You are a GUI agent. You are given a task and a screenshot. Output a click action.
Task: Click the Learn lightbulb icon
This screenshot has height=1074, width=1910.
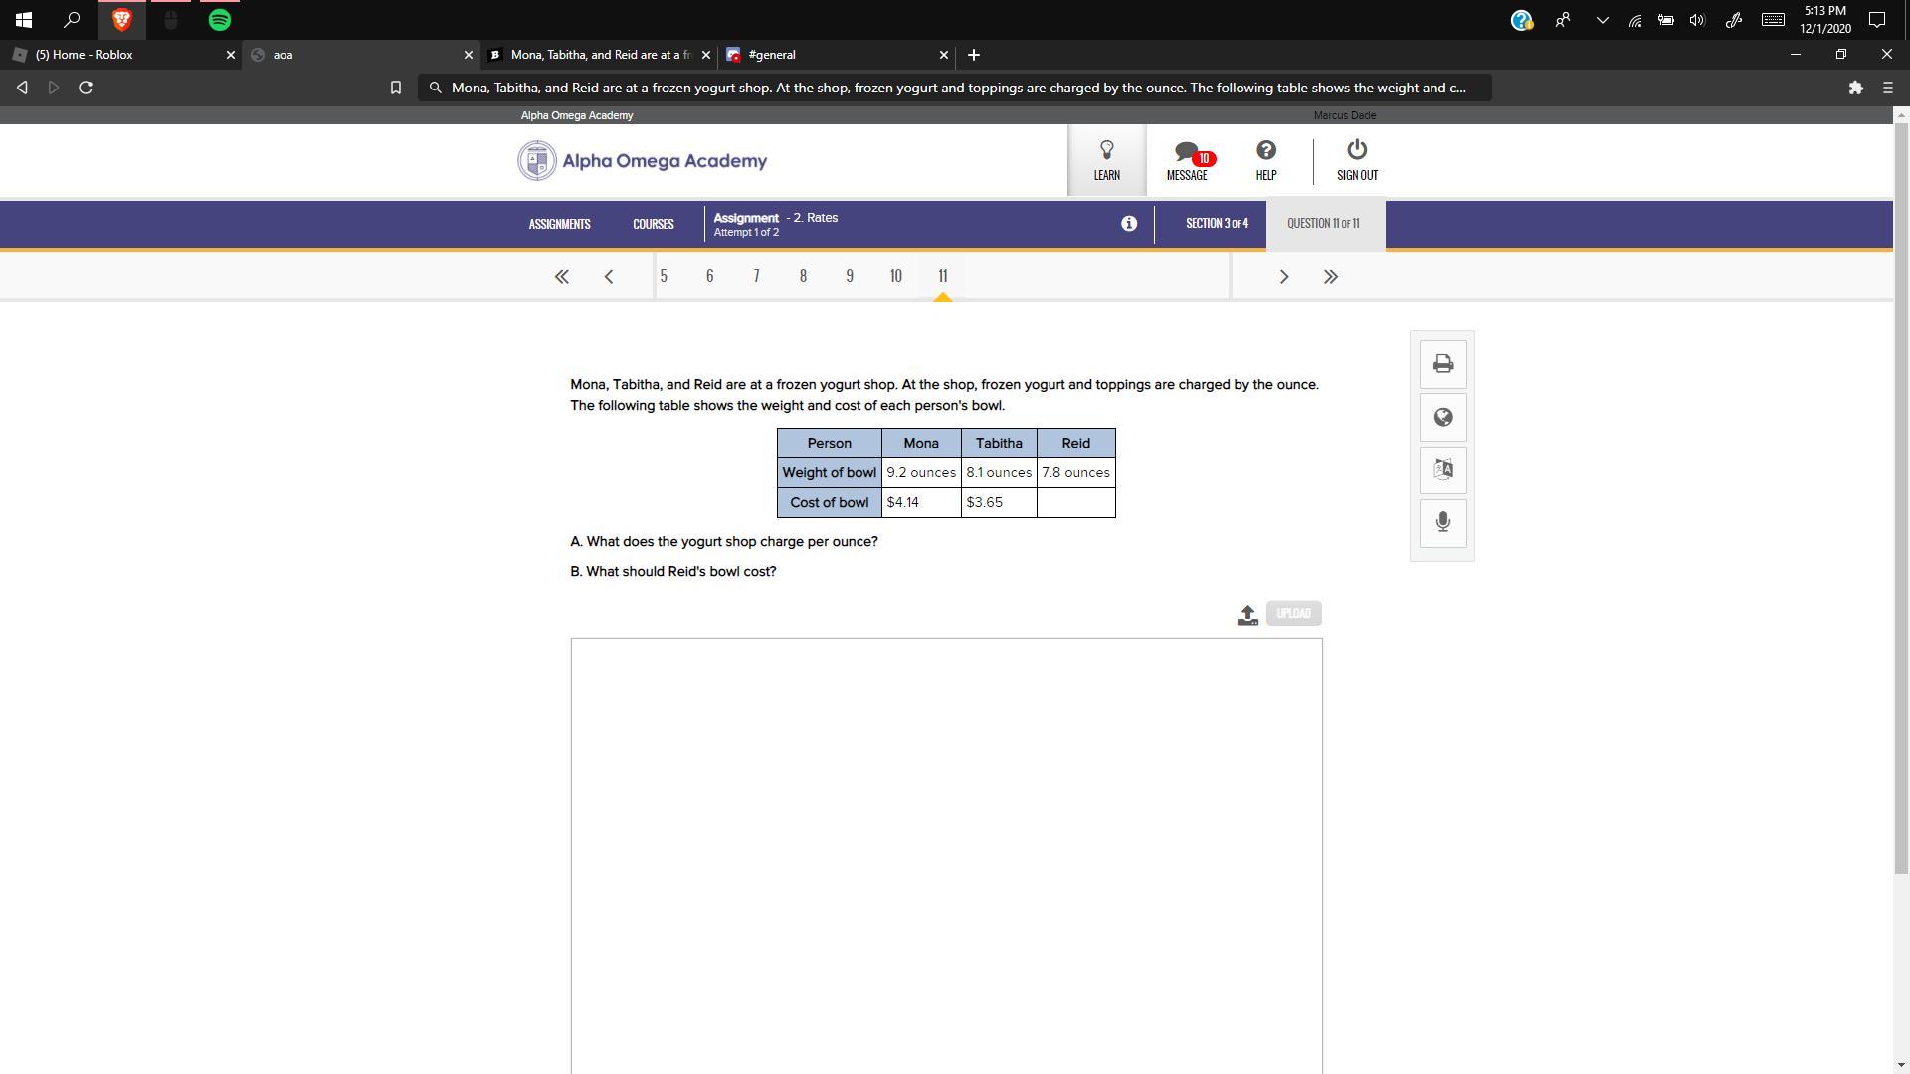[x=1106, y=160]
